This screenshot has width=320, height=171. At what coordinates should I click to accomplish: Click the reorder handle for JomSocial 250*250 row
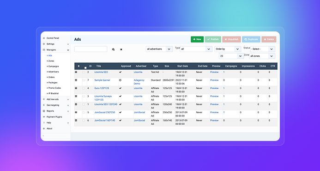[x=76, y=112]
